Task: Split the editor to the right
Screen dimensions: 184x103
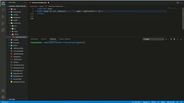Action: [x=178, y=3]
